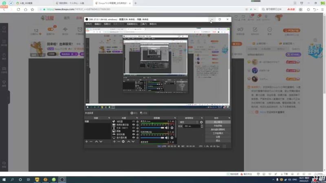Toggle visibility of browser source

pos(134,121)
